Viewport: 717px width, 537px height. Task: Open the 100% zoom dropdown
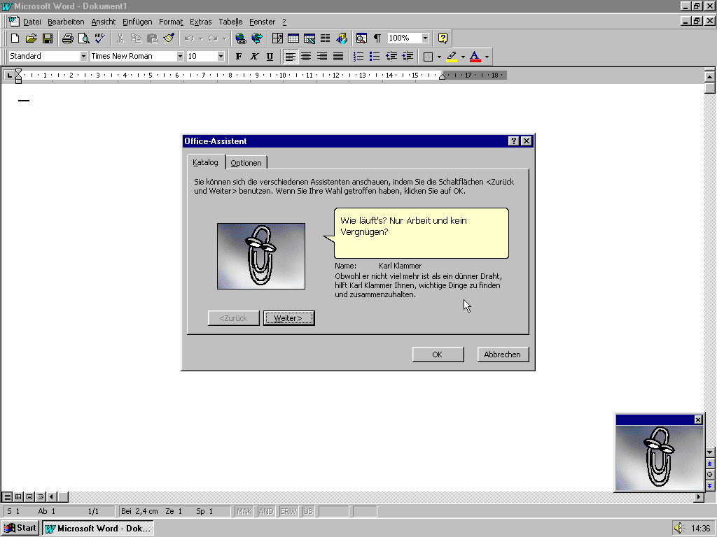coord(425,38)
